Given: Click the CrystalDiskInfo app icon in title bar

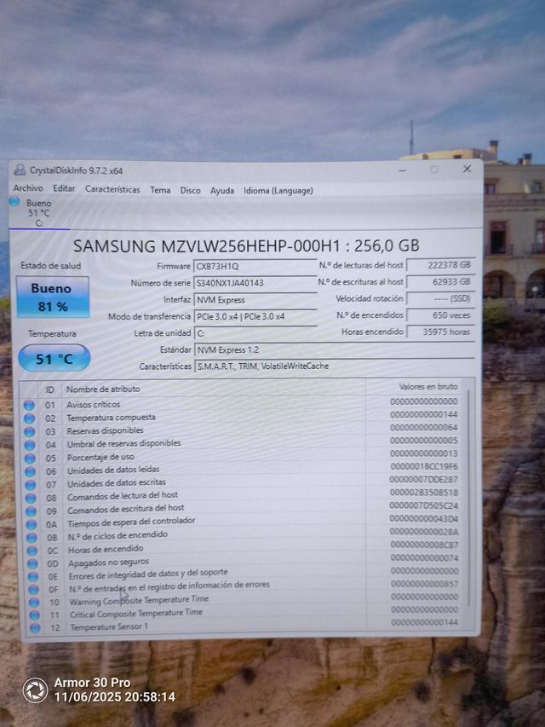Looking at the screenshot, I should (x=20, y=170).
